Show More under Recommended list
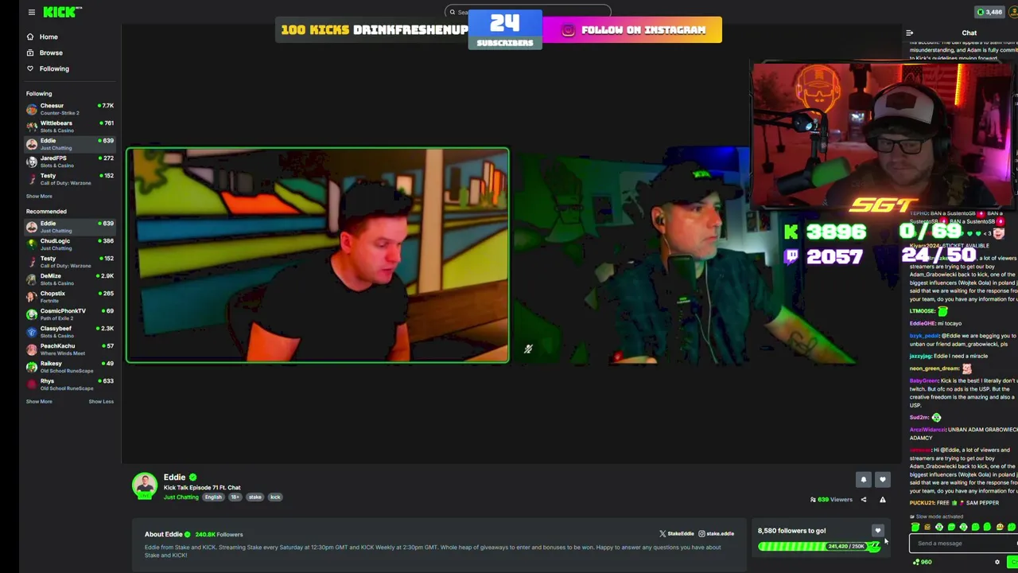This screenshot has width=1018, height=573. [39, 401]
